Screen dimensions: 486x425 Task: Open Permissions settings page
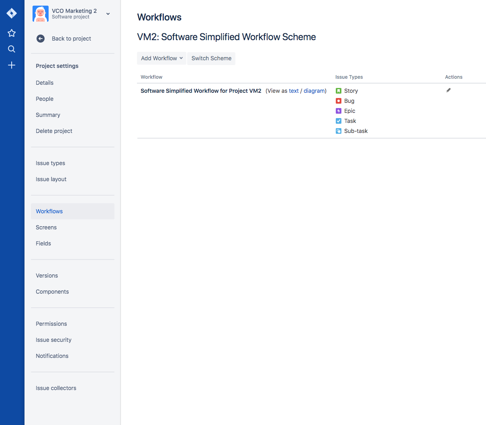(x=51, y=324)
